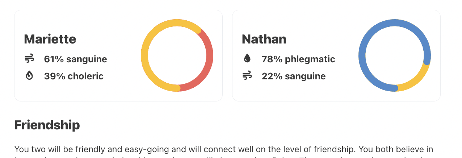Click the 61% sanguine label

click(75, 59)
